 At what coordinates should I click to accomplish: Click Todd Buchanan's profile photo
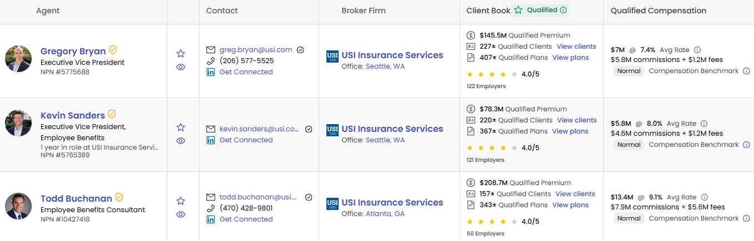click(18, 206)
